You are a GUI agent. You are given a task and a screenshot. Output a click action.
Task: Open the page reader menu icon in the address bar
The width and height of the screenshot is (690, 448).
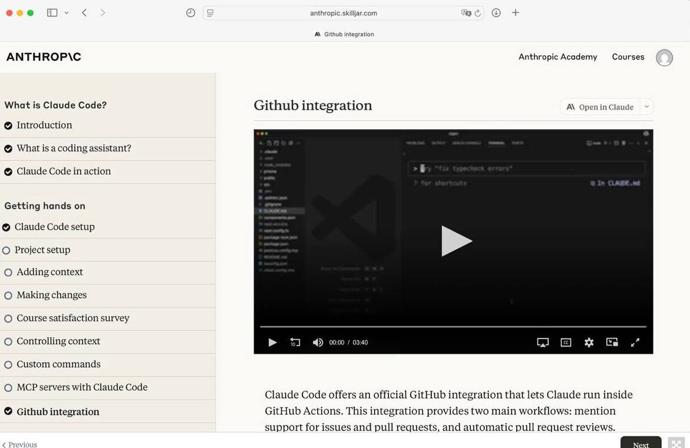210,13
